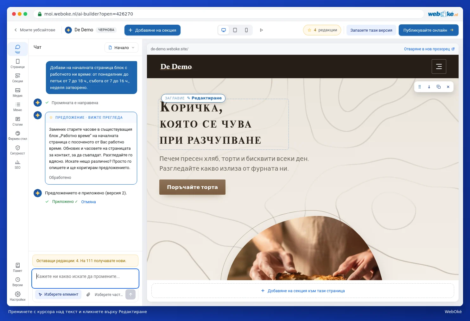Focus the chat message input field
The width and height of the screenshot is (470, 321).
coord(85,279)
